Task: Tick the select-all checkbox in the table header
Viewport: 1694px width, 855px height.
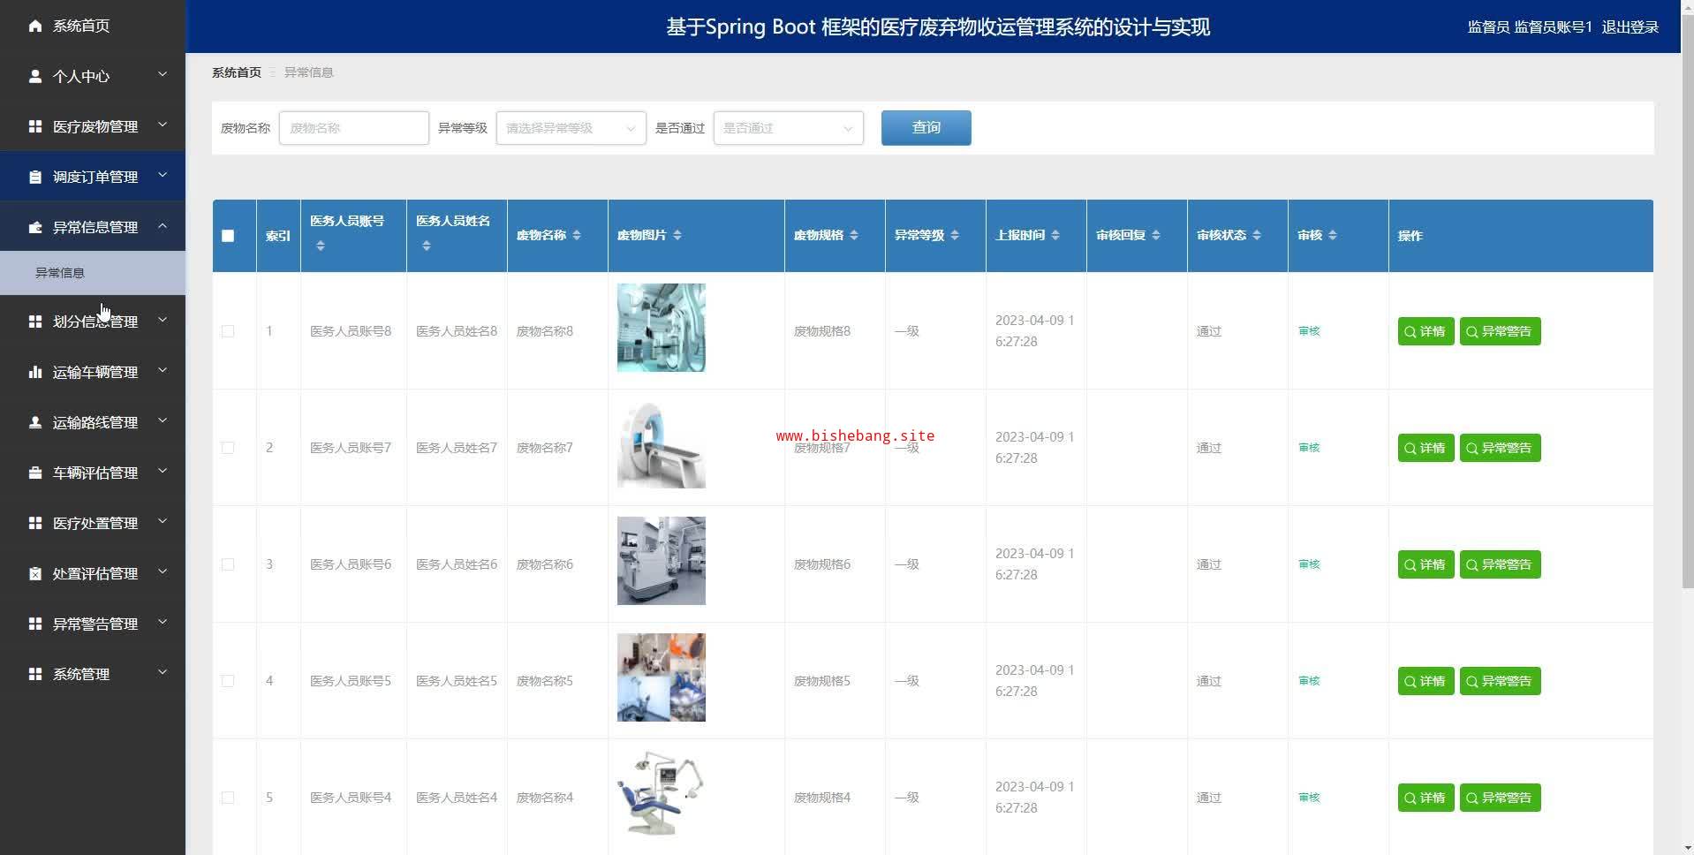Action: coord(228,236)
